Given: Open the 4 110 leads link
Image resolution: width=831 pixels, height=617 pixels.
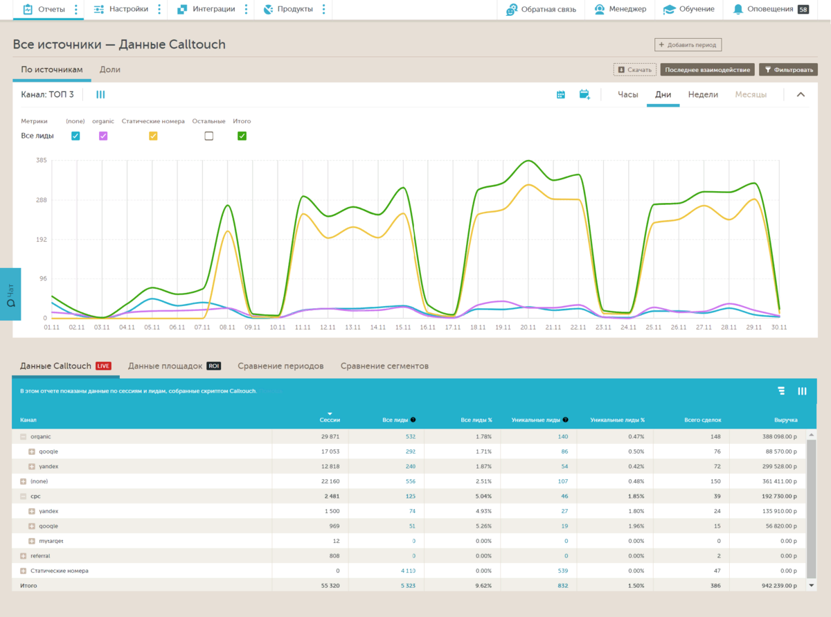Looking at the screenshot, I should [x=409, y=571].
